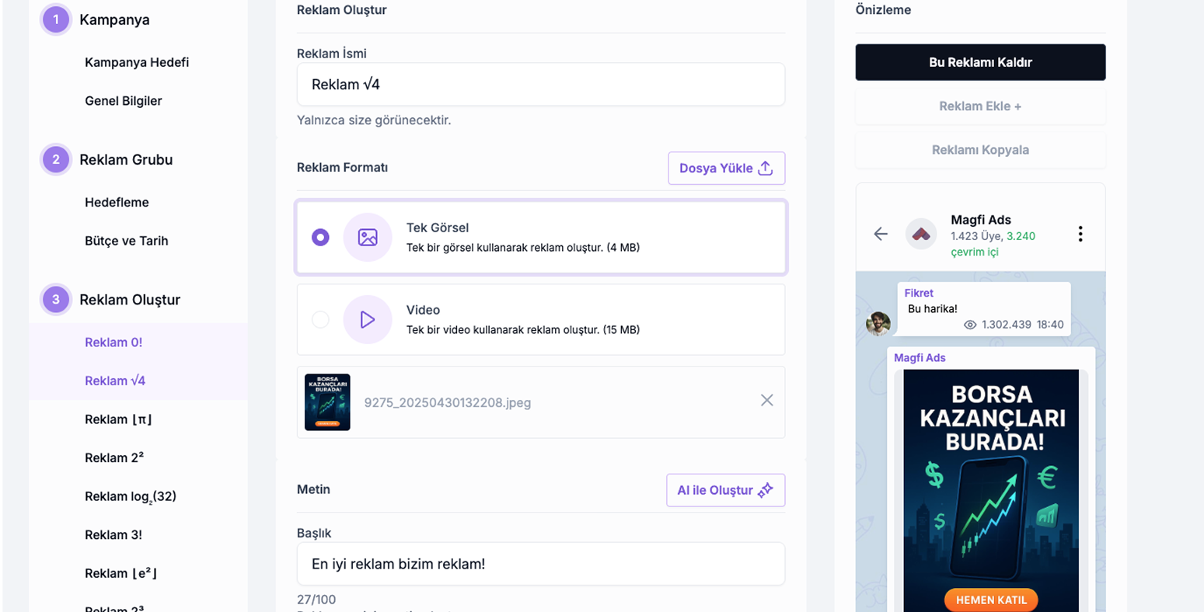Click the Reklamı Kopyala button

pos(980,150)
